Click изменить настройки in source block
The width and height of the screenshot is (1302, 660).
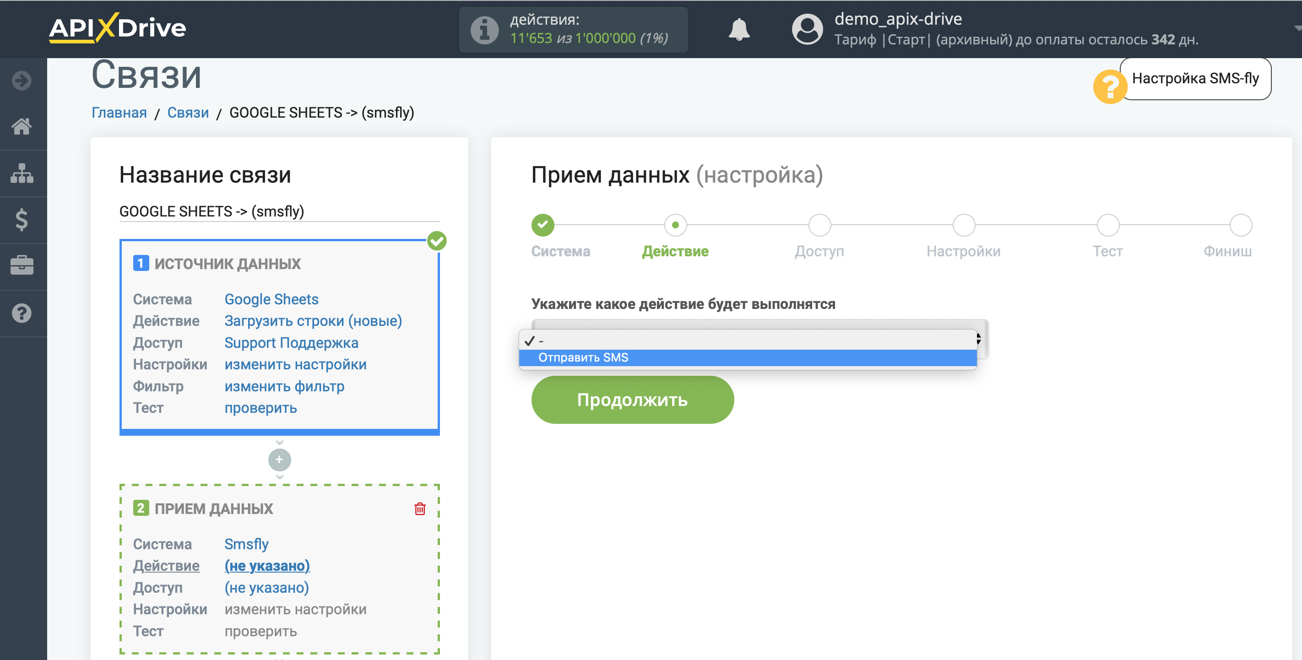click(296, 364)
